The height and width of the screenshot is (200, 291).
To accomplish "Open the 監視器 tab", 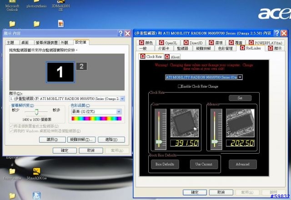I will pos(183,49).
